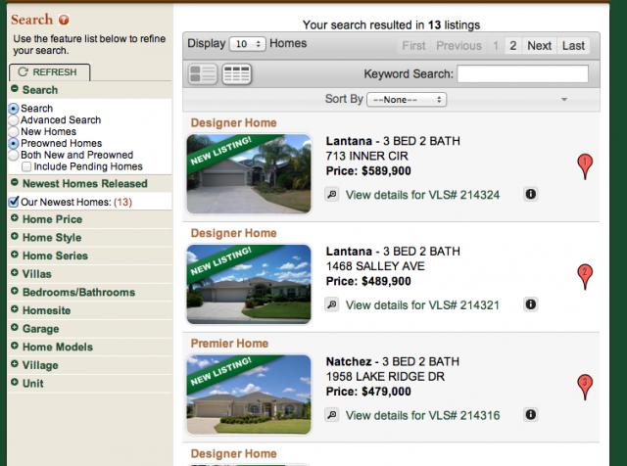Click the small arrow right of Sort By
Screen dimensions: 627x466
(564, 99)
